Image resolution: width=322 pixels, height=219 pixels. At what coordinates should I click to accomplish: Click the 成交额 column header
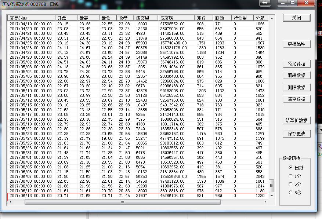(x=176, y=18)
